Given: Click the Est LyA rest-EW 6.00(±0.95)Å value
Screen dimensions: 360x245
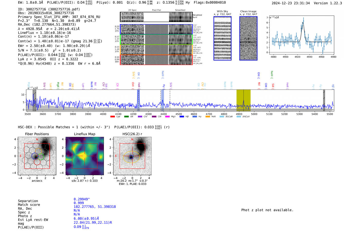Looking at the screenshot, I should point(86,219).
